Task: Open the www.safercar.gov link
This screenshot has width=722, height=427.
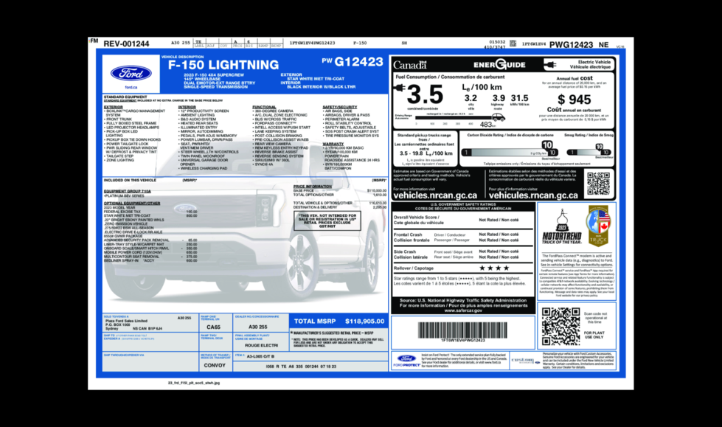Action: [x=463, y=310]
